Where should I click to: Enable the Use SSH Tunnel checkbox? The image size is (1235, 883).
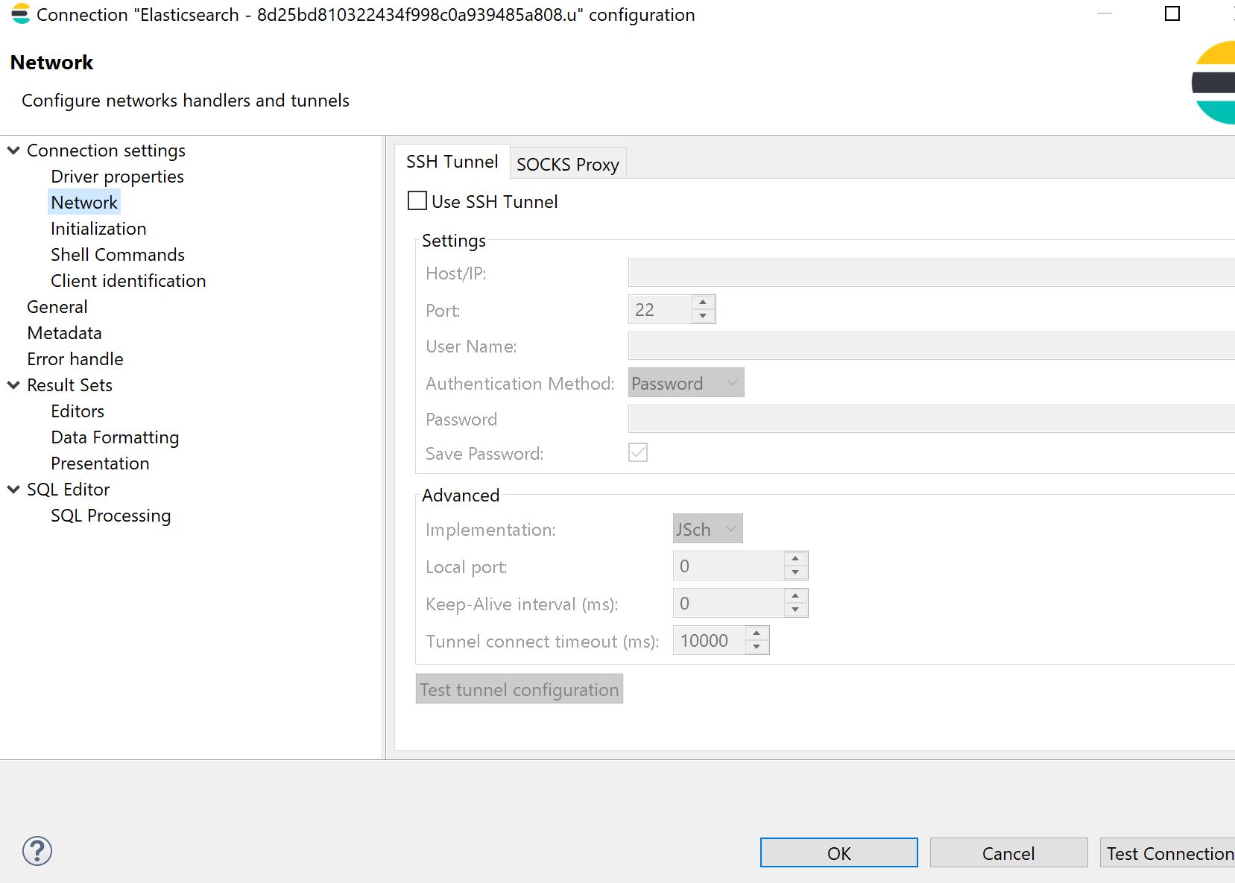417,201
